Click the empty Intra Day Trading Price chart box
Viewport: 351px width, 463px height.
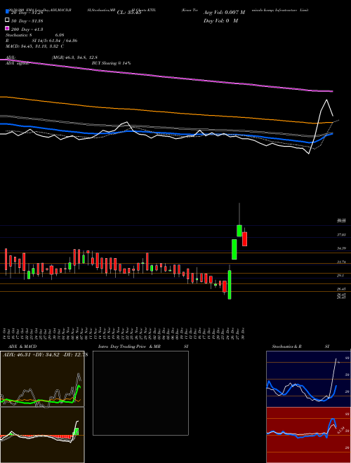pos(140,393)
